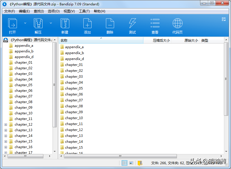Click the Add (添加) files icon
231x169 pixels.
[87, 23]
